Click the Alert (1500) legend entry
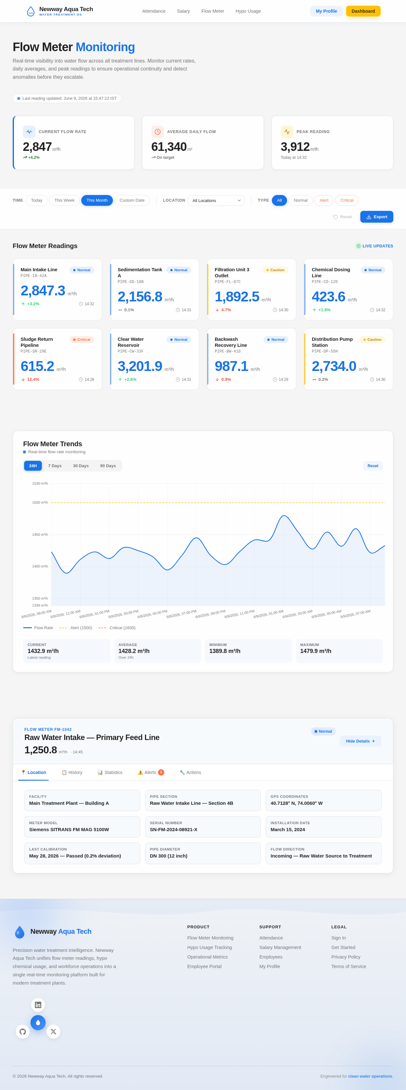Viewport: 406px width, 1090px height. [75, 628]
